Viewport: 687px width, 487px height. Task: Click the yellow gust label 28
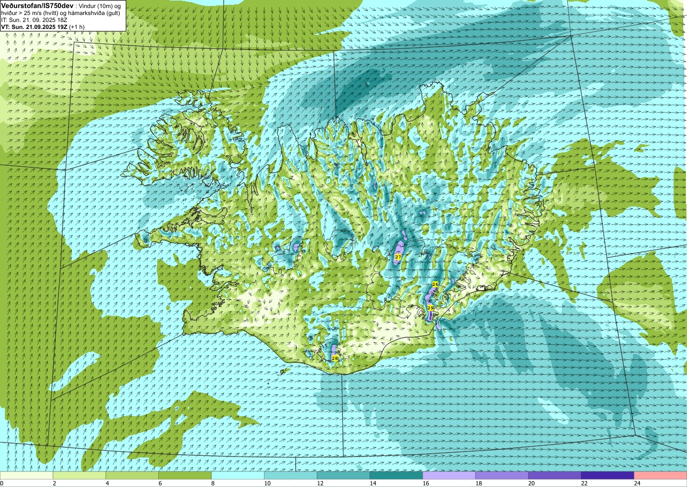pos(335,358)
